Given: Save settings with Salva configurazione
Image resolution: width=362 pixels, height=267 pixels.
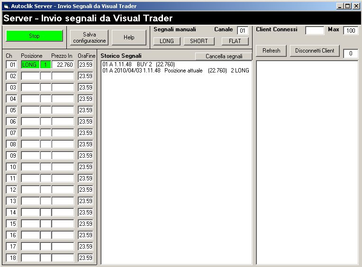Looking at the screenshot, I should [x=90, y=37].
